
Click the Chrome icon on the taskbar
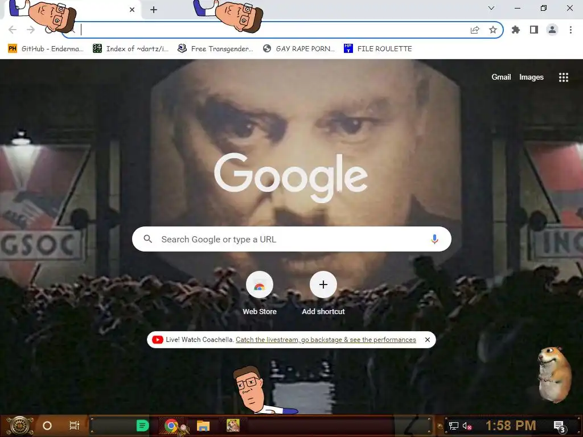pyautogui.click(x=171, y=426)
